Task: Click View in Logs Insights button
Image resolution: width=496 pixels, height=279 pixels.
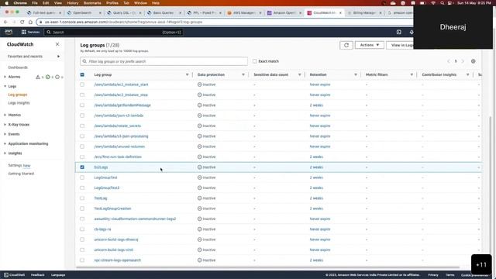Action: click(x=400, y=45)
